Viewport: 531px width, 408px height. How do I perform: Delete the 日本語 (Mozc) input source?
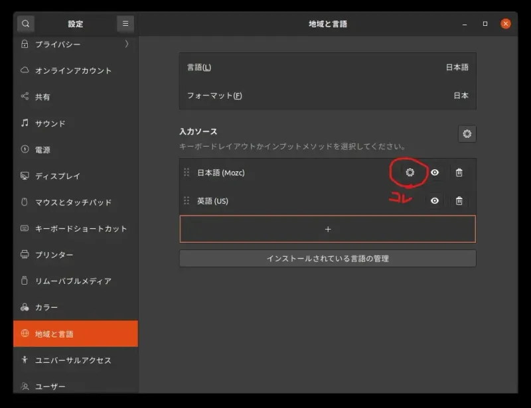tap(459, 172)
